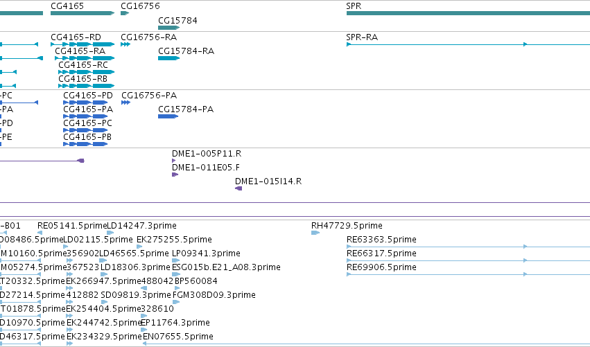The image size is (590, 347).
Task: Click the EN07655.5prime EST label
Action: click(x=178, y=337)
